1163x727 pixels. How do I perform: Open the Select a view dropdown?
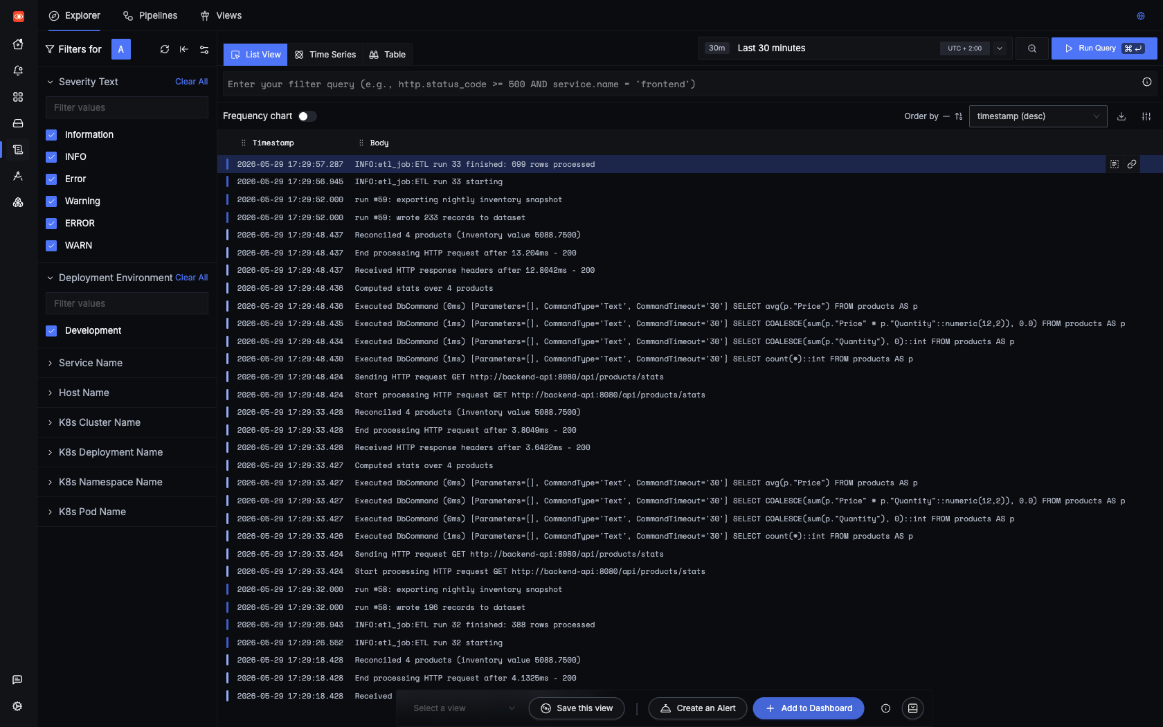tap(465, 708)
